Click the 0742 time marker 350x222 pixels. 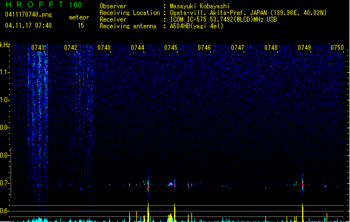click(71, 48)
